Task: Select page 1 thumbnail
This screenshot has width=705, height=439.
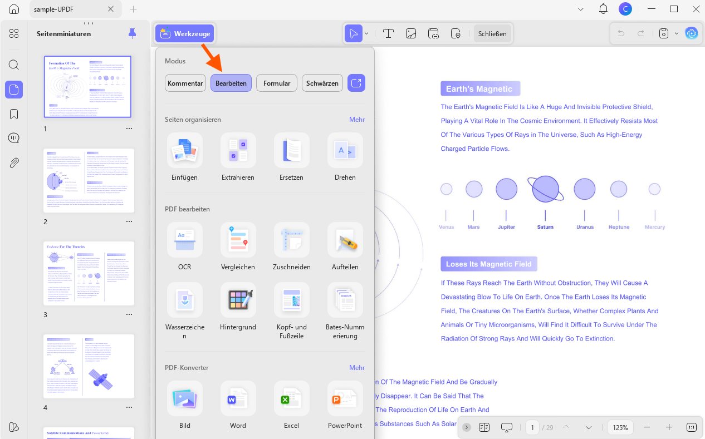Action: pyautogui.click(x=88, y=87)
